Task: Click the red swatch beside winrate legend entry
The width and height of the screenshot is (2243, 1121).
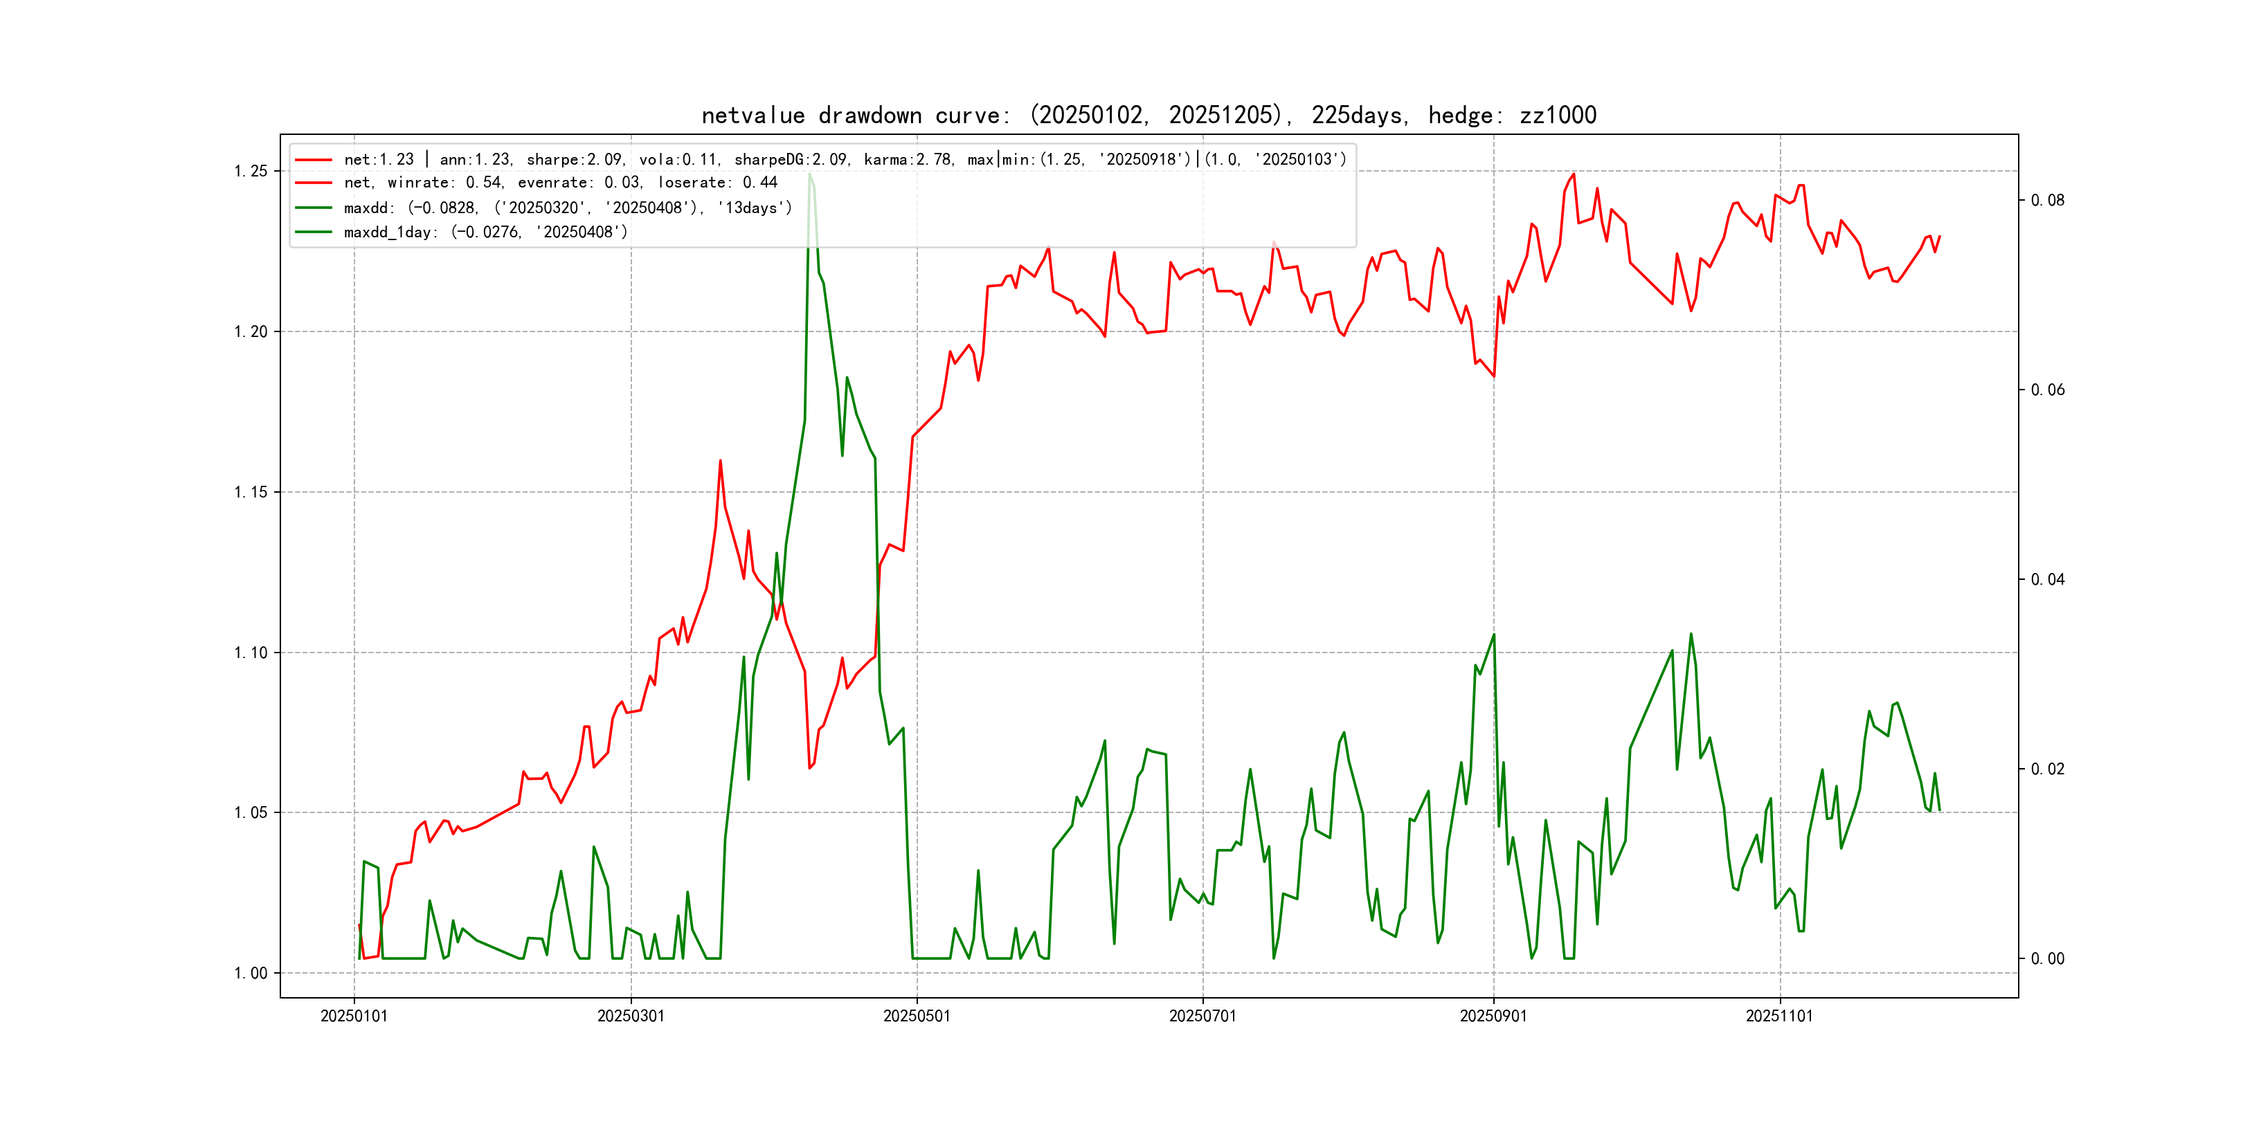Action: click(x=314, y=183)
